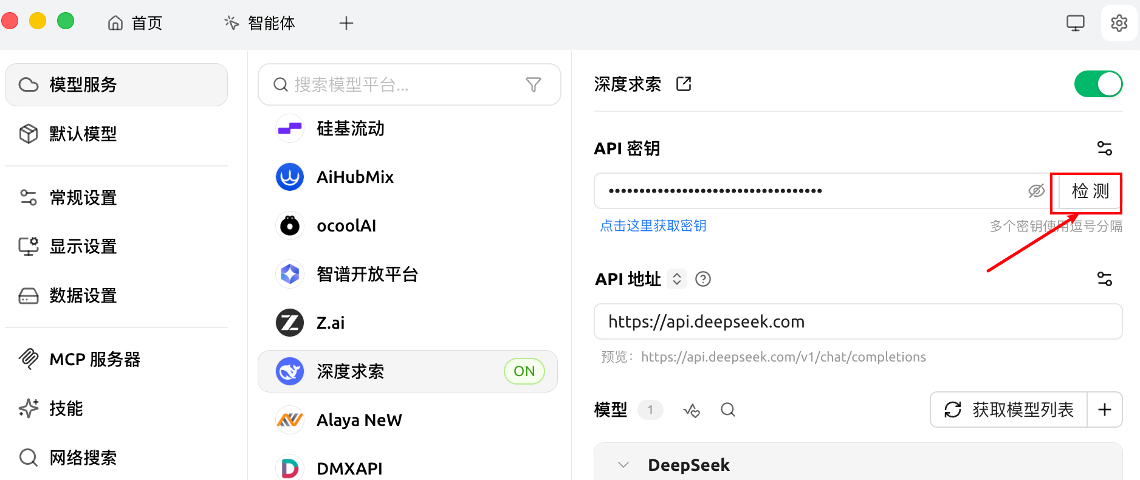Click the ON badge of 深度求索
Image resolution: width=1140 pixels, height=480 pixels.
click(524, 371)
